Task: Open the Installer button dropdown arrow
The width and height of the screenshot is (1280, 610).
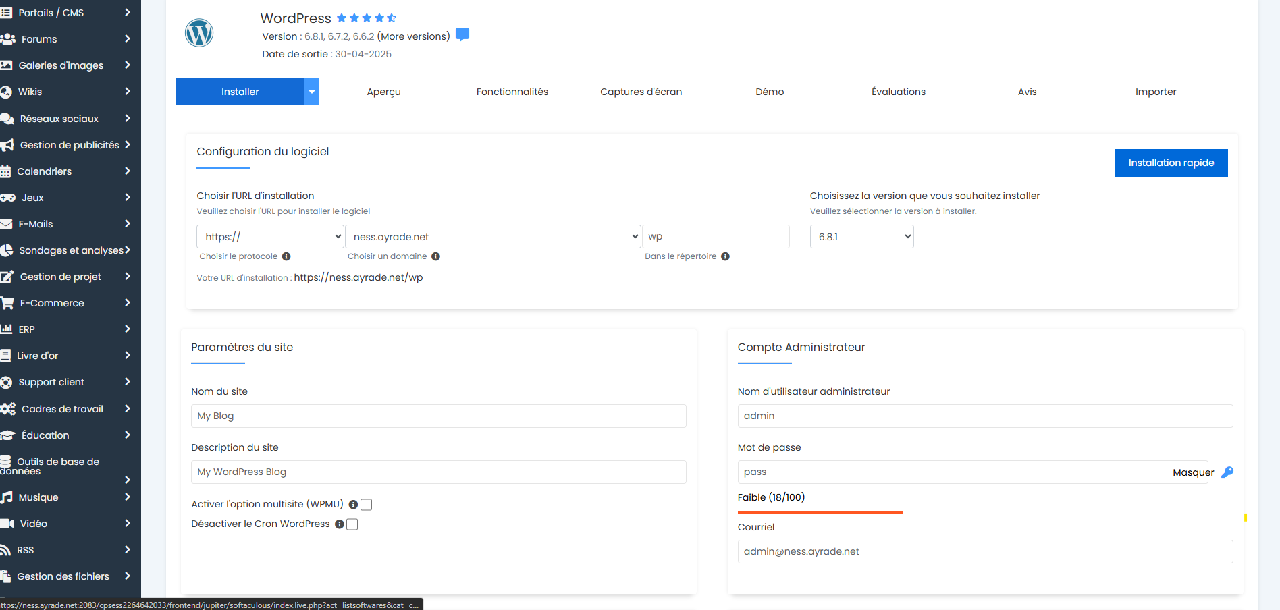Action: point(312,92)
